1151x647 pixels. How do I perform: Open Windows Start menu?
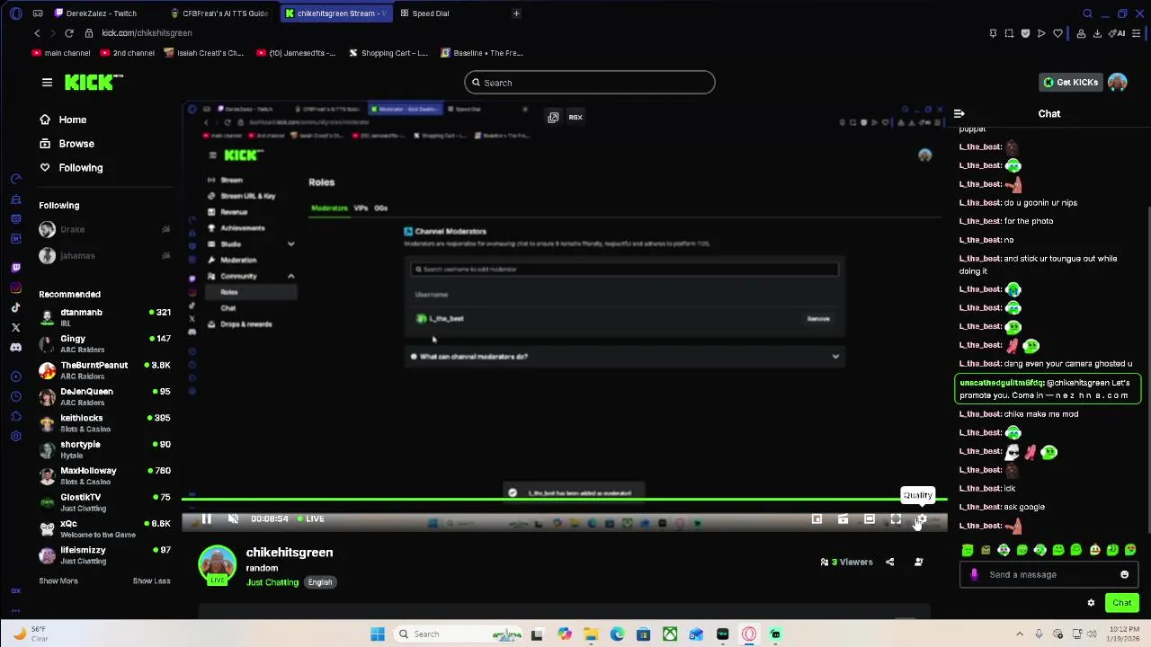pos(378,634)
